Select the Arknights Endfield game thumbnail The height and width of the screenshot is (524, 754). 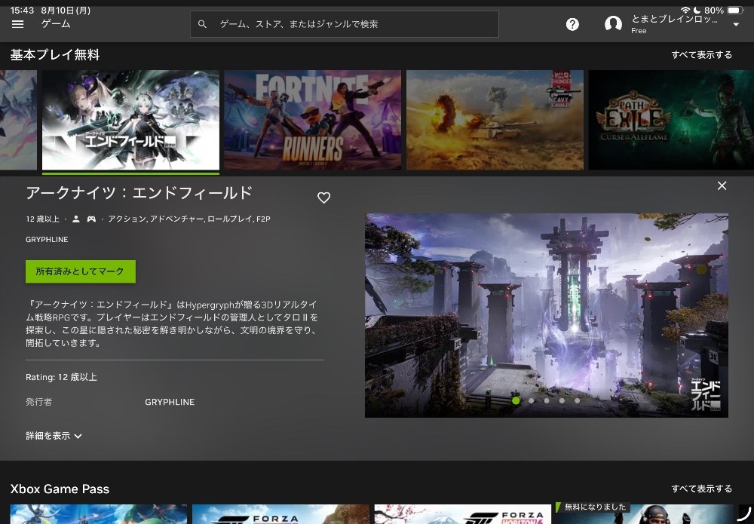click(x=130, y=120)
